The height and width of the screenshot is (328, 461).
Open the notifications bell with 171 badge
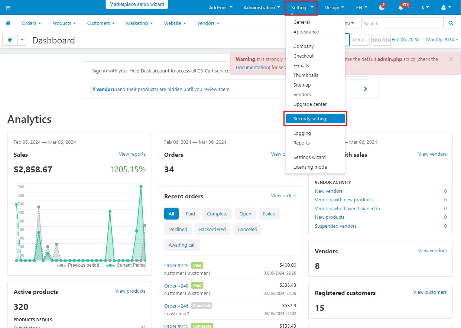(400, 7)
